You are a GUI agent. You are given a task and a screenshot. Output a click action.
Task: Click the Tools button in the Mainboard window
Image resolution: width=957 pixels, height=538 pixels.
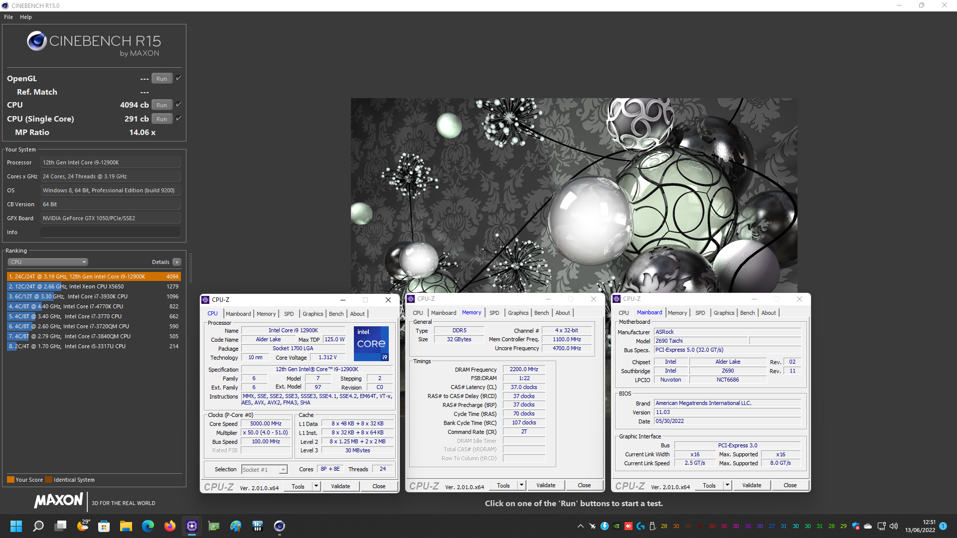pyautogui.click(x=709, y=485)
